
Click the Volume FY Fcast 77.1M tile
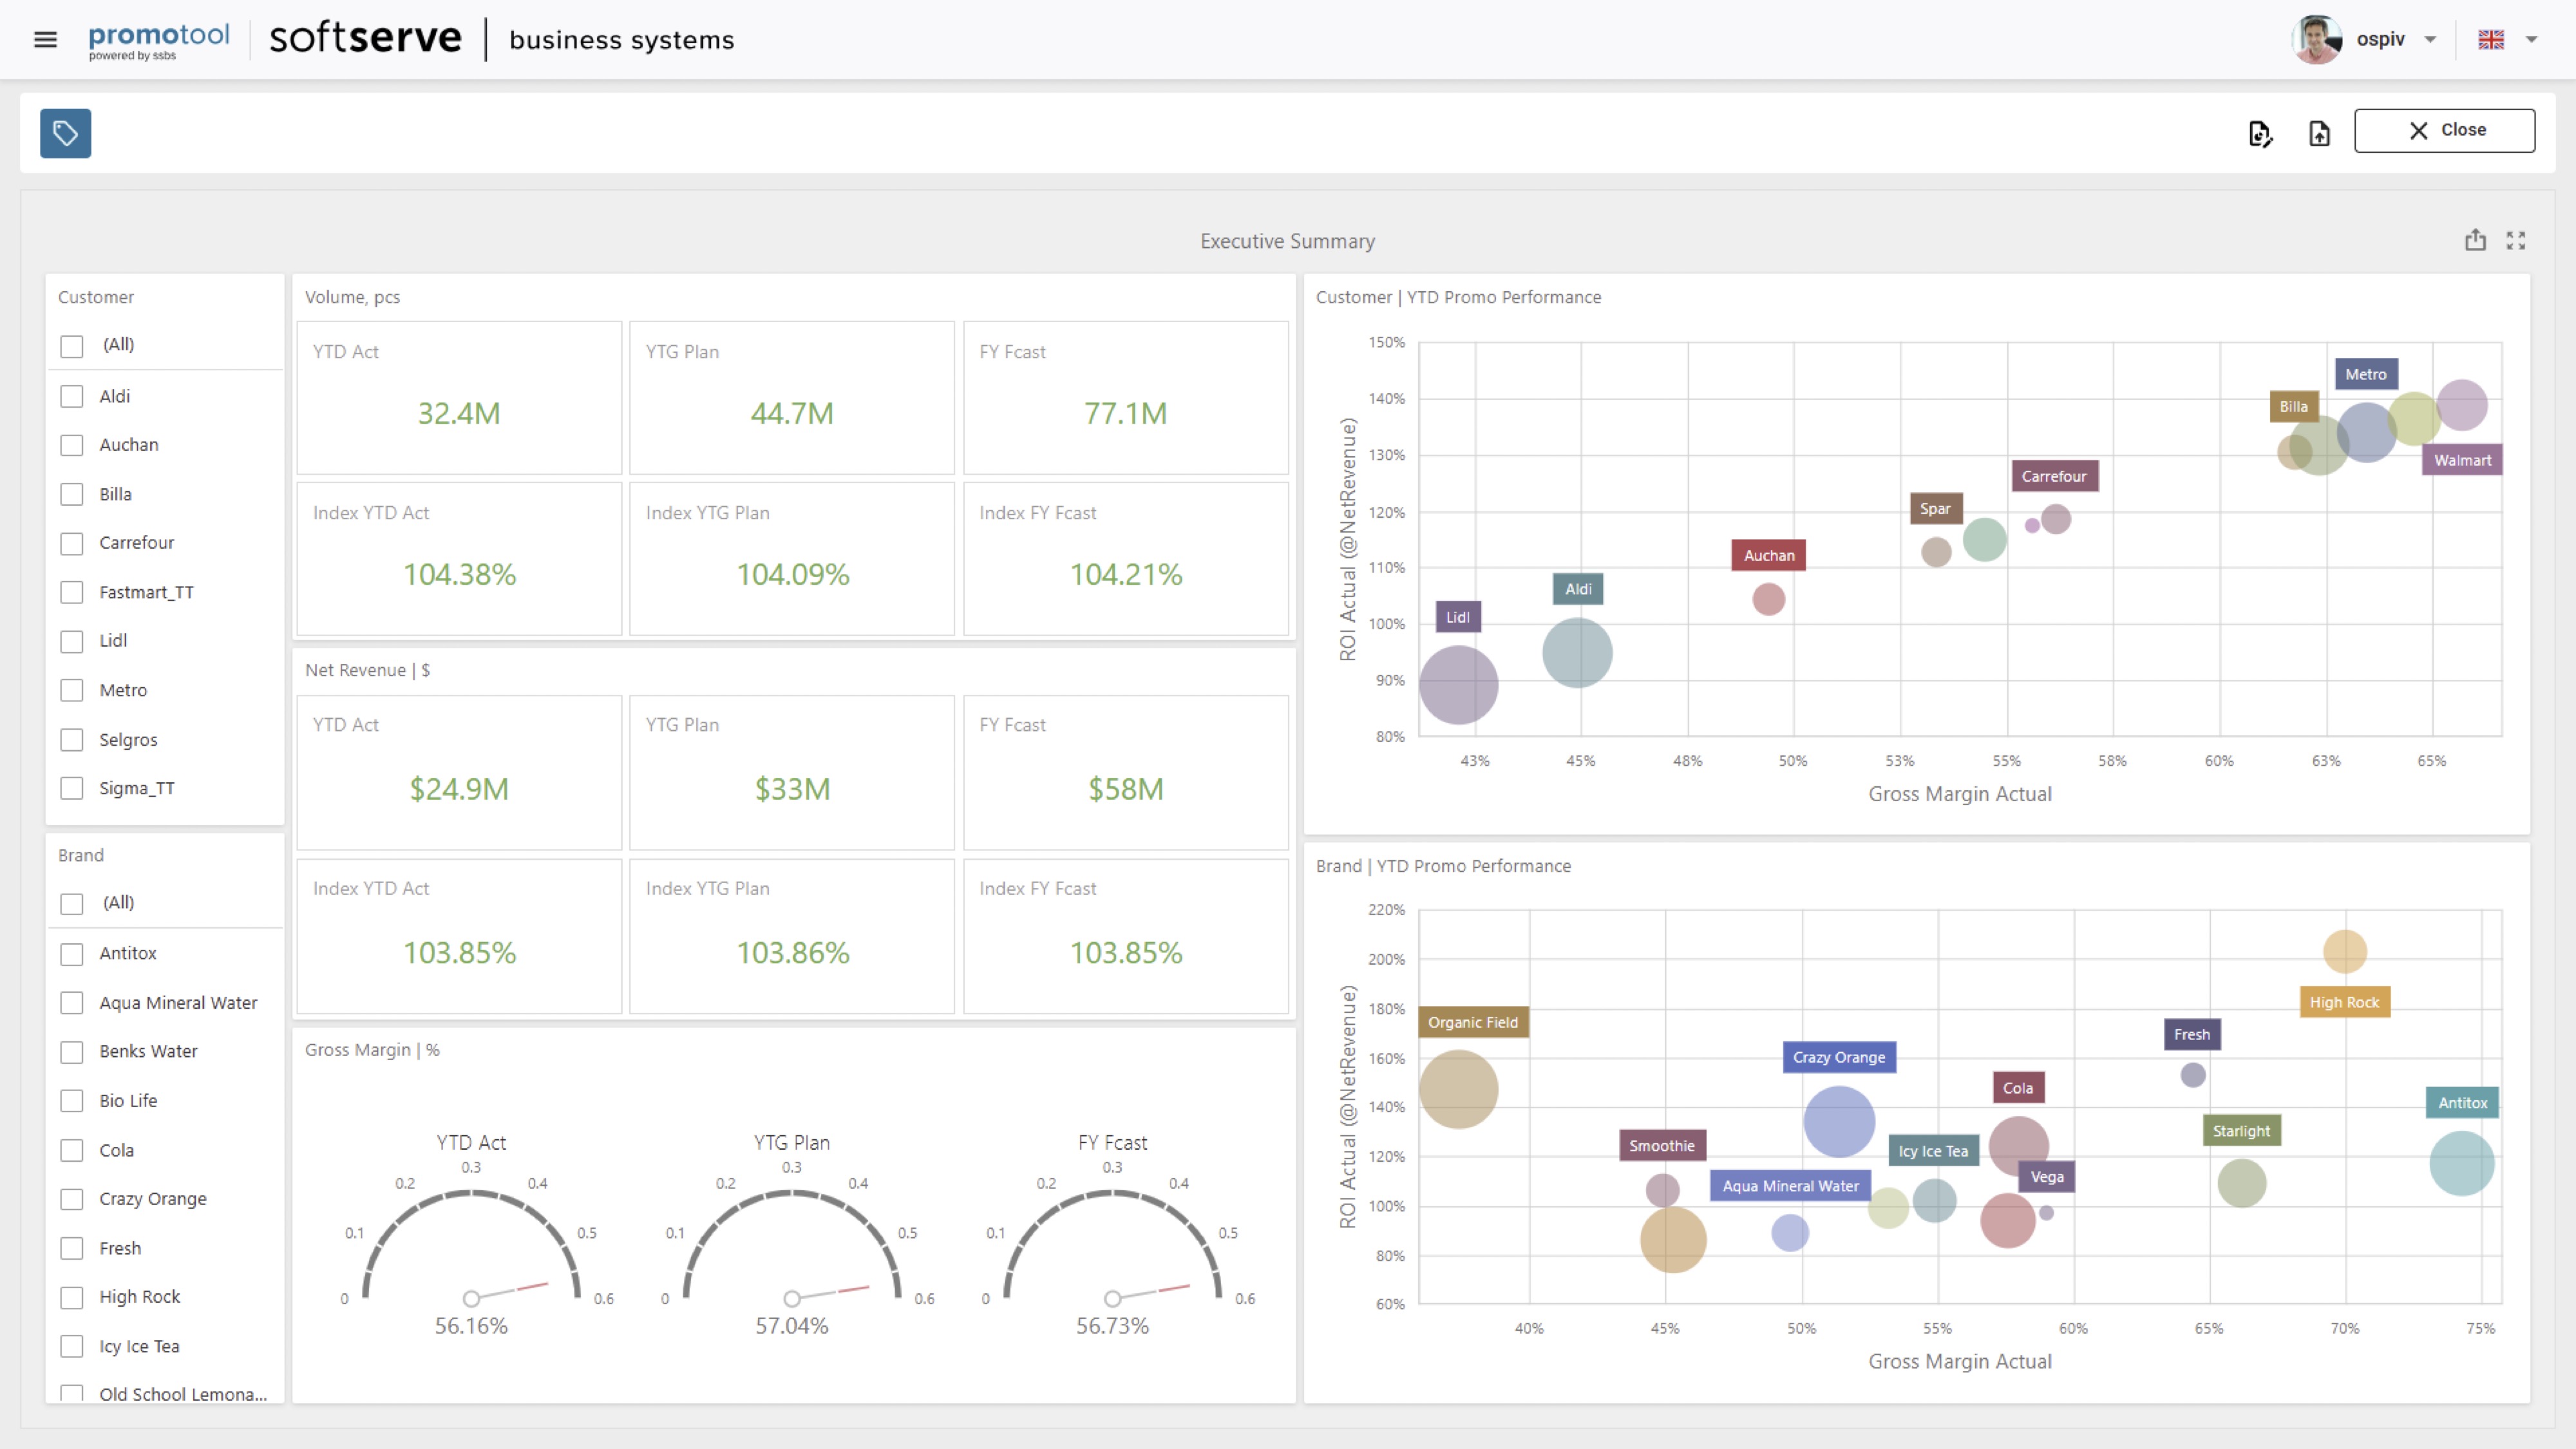1125,398
